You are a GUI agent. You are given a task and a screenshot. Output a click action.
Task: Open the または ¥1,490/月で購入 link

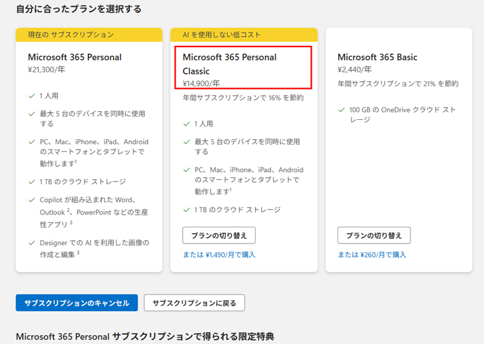point(219,254)
